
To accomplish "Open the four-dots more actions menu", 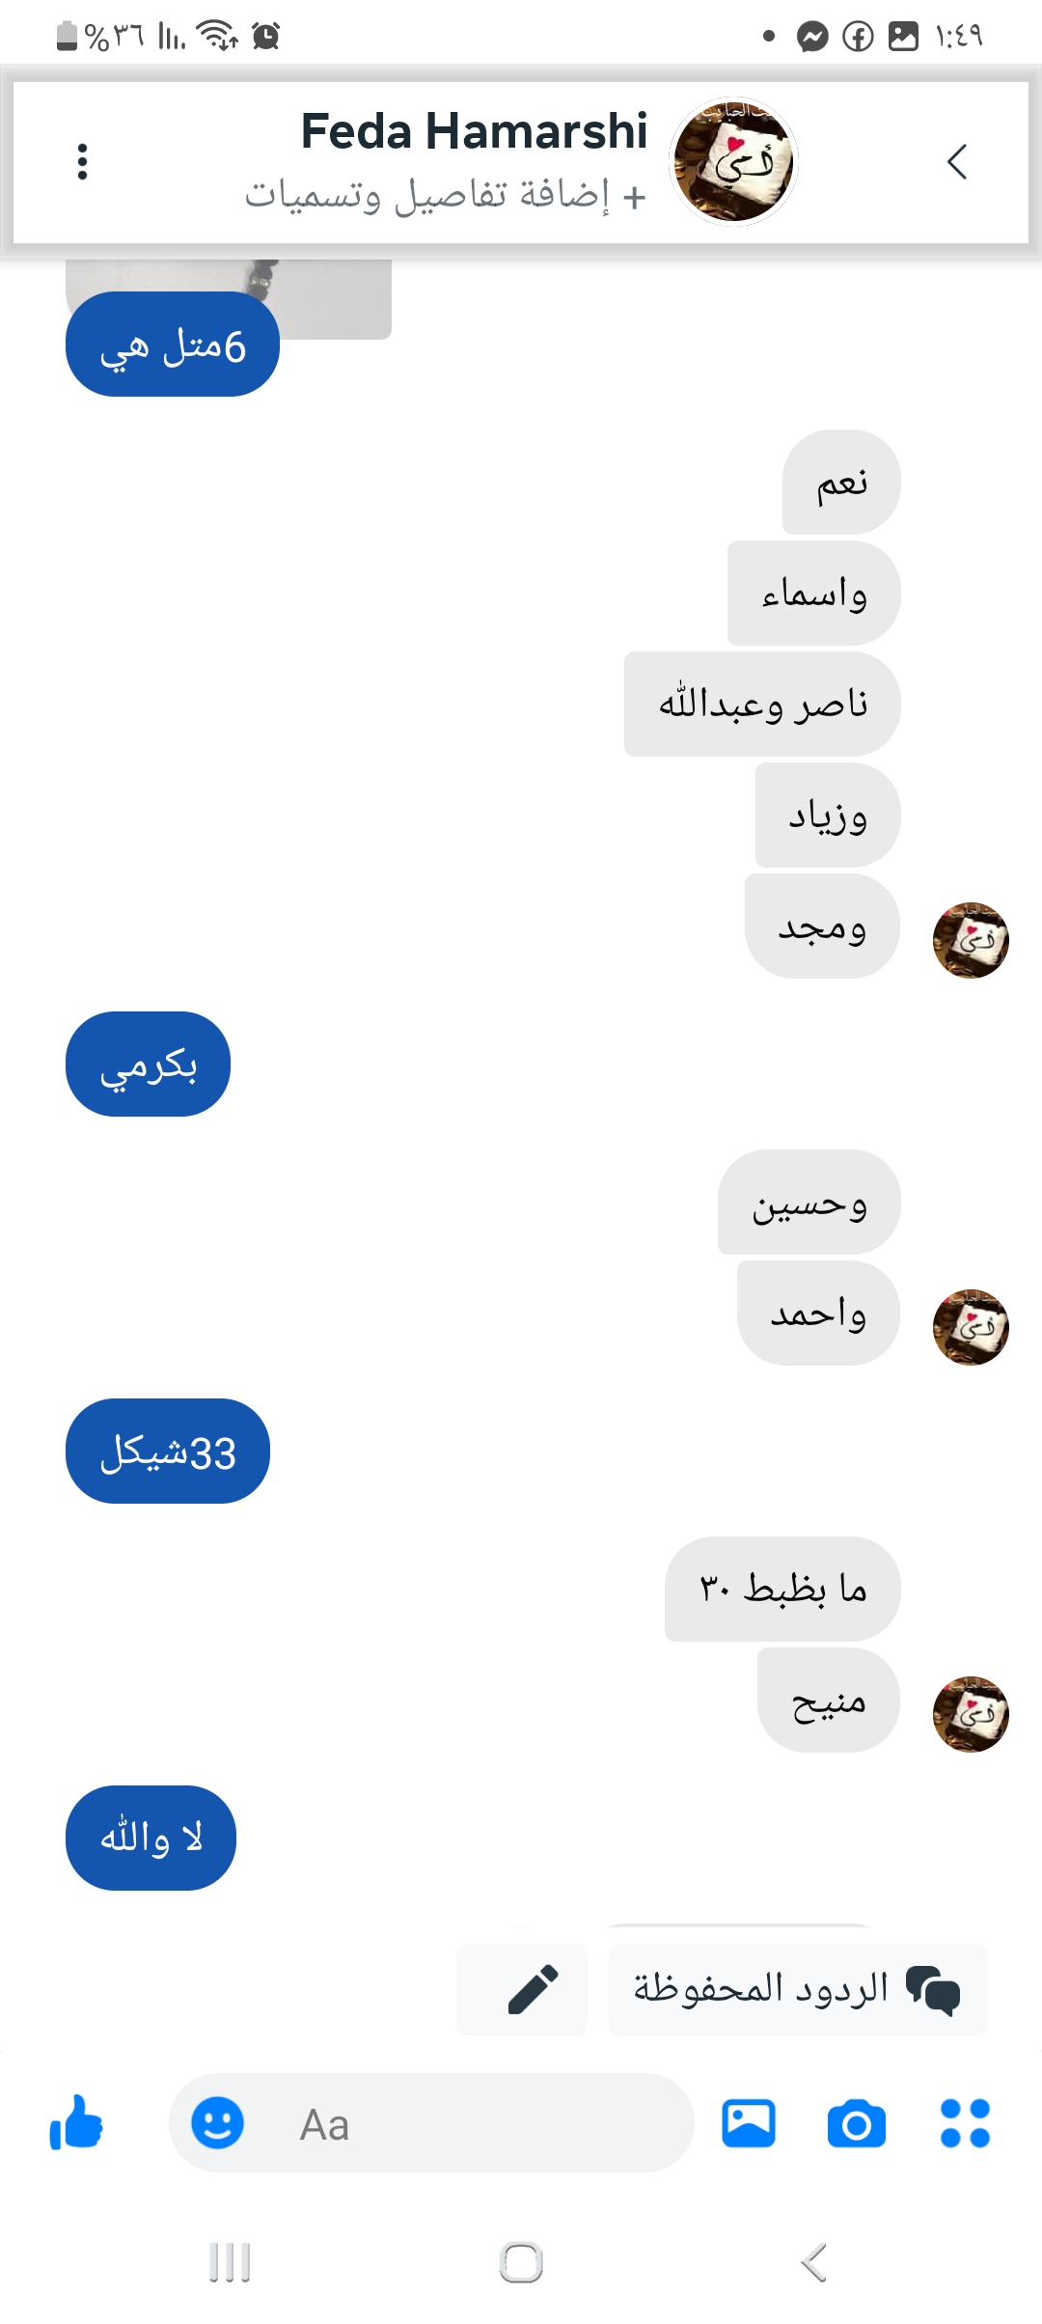I will (965, 2123).
